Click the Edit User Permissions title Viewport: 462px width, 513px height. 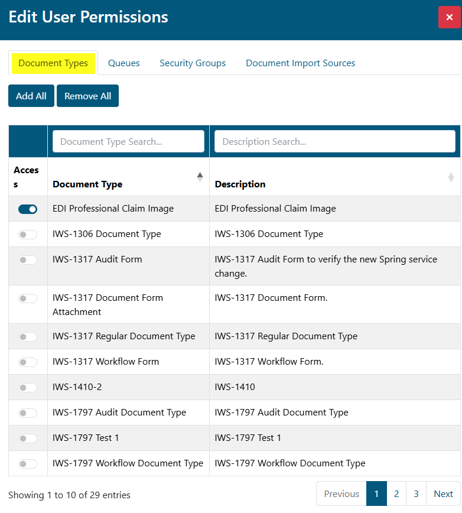point(88,17)
